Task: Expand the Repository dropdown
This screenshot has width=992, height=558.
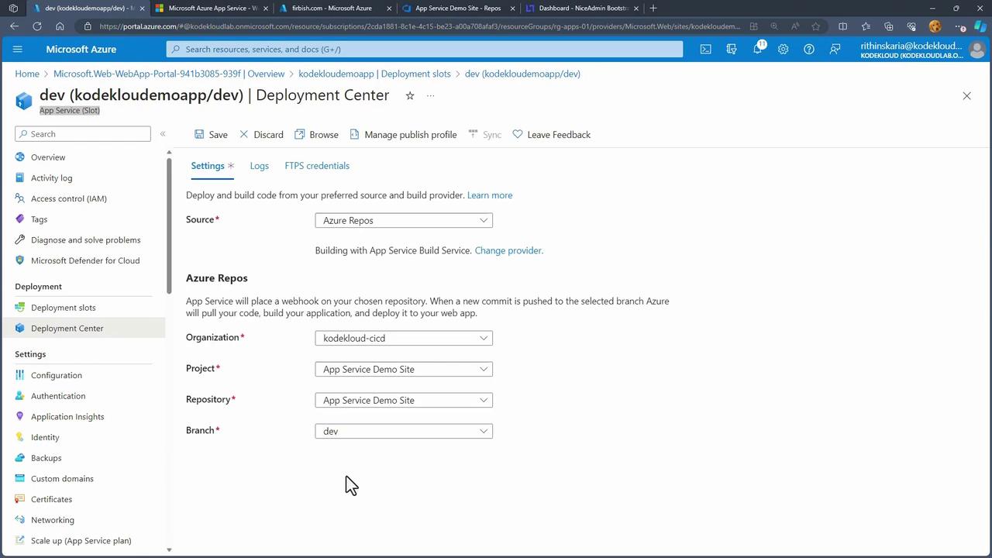Action: (x=404, y=401)
